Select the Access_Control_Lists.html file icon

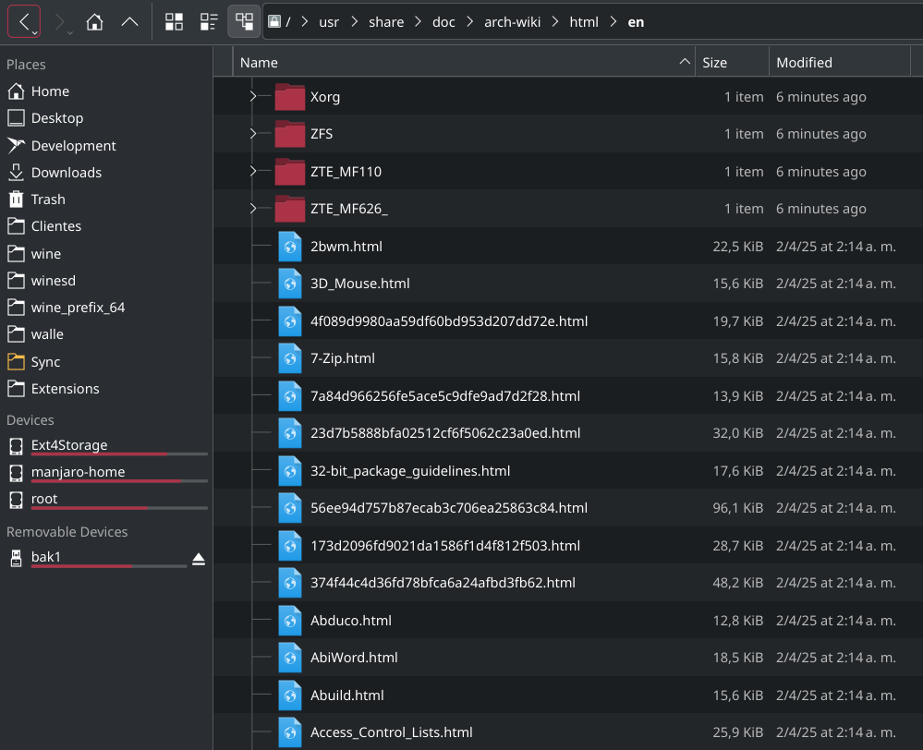[289, 733]
